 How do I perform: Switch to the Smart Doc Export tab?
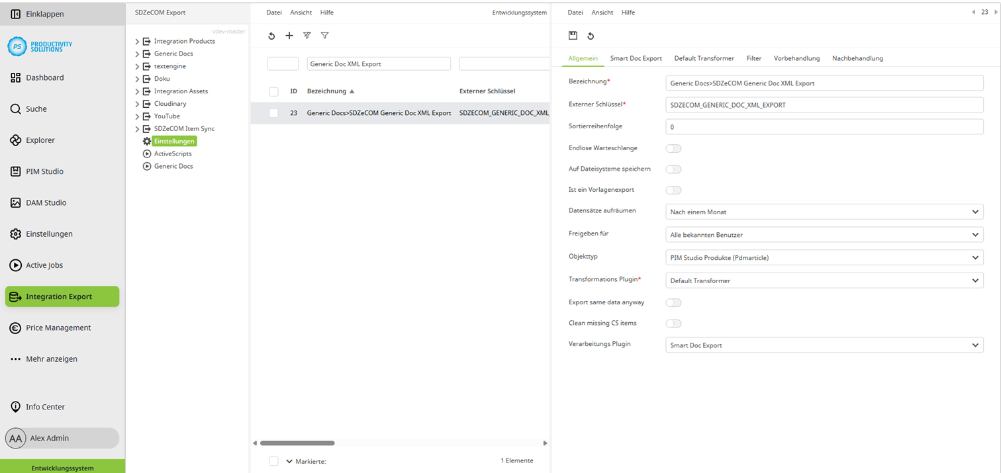[636, 58]
